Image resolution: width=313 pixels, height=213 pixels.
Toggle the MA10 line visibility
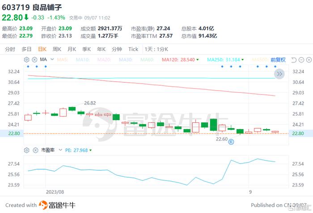pyautogui.click(x=83, y=60)
